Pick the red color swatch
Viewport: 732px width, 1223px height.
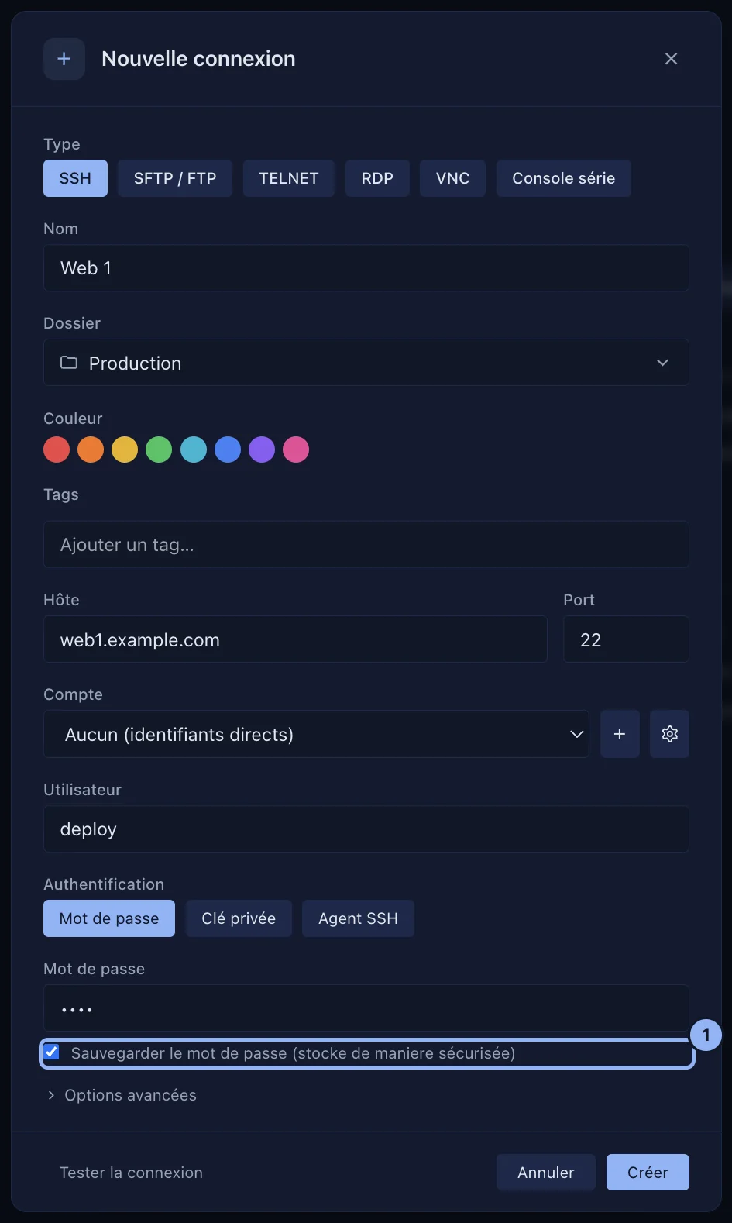pyautogui.click(x=57, y=450)
